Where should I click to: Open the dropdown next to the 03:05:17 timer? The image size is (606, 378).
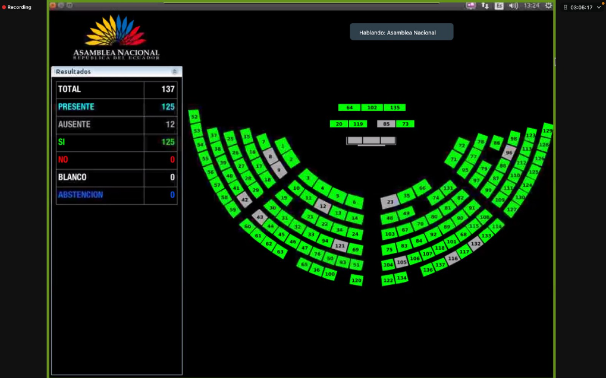click(x=599, y=7)
